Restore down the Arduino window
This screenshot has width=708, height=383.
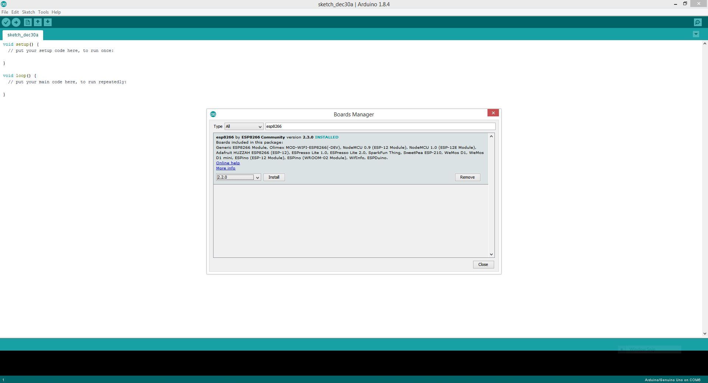(685, 4)
